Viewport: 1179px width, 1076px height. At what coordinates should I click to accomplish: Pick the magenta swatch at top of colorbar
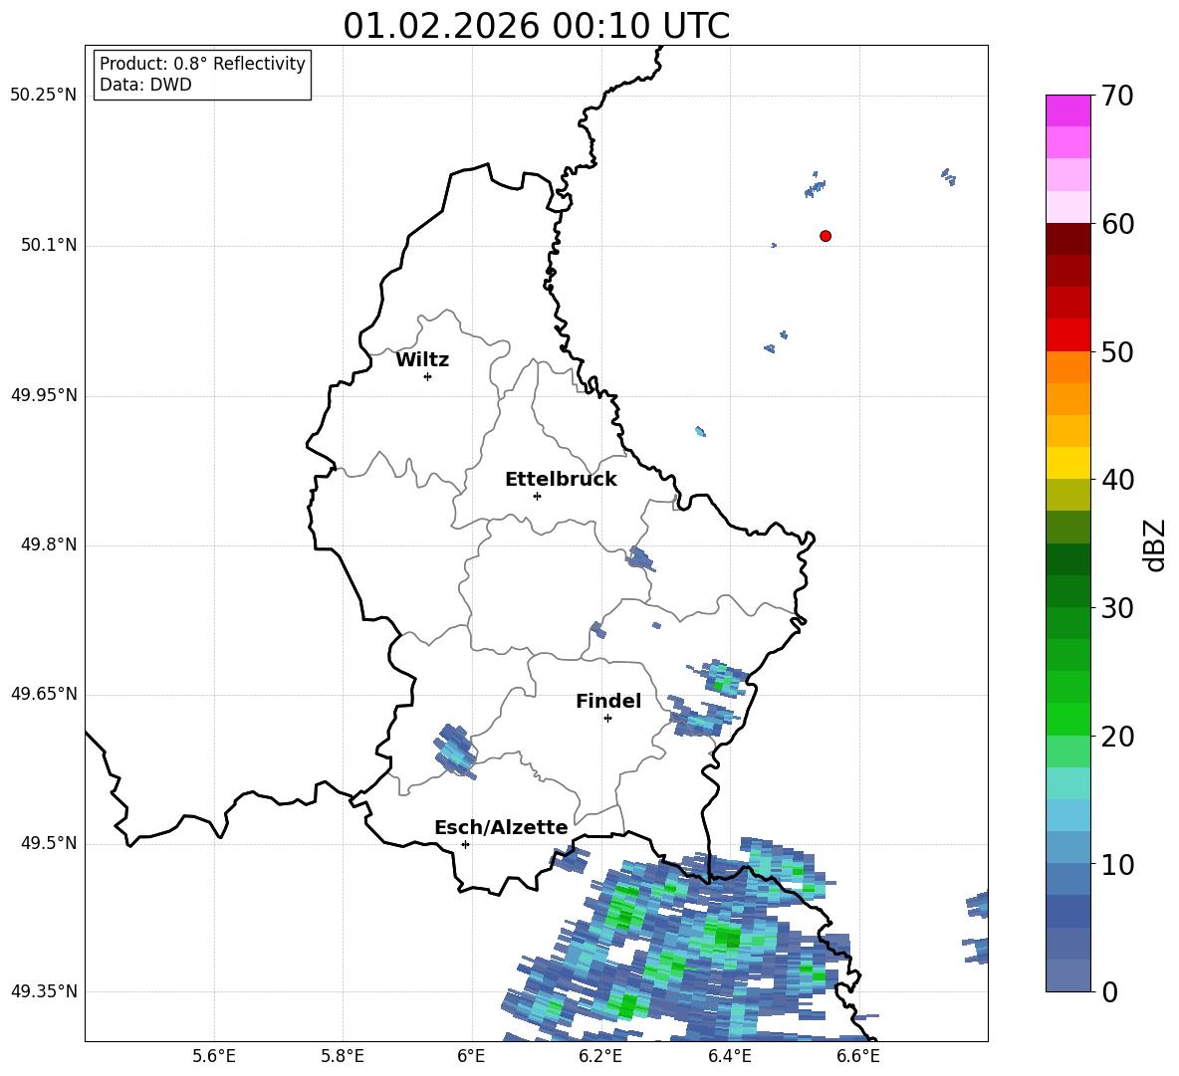[1067, 110]
